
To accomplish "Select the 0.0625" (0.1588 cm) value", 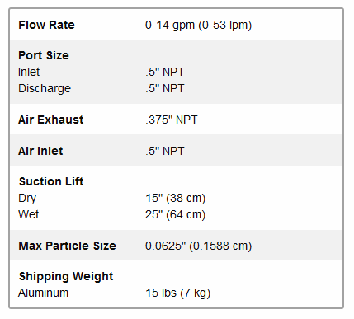I will (198, 246).
